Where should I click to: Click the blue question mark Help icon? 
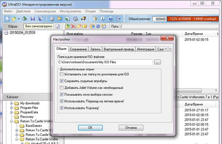[x=111, y=19]
